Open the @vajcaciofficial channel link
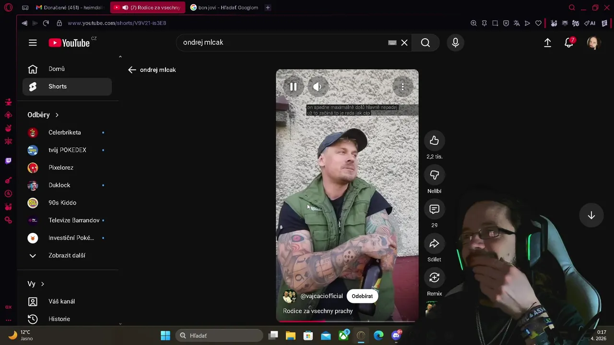This screenshot has height=345, width=614. (321, 296)
